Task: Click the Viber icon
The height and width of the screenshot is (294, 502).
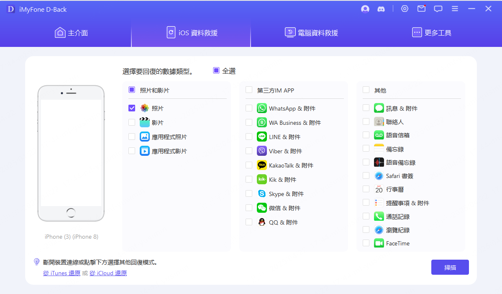Action: point(262,151)
